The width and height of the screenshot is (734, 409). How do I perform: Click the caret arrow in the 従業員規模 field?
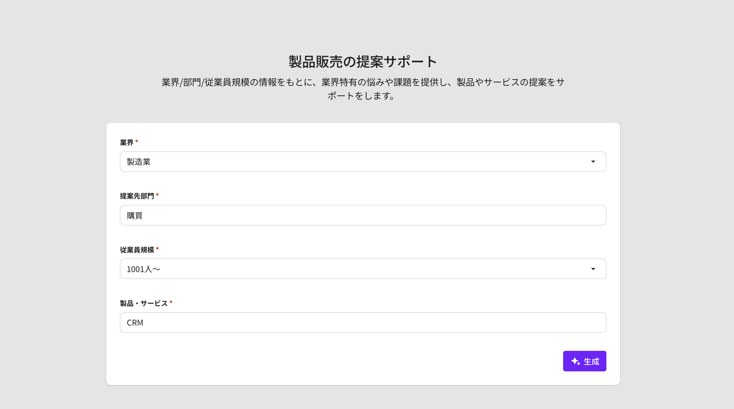point(593,269)
